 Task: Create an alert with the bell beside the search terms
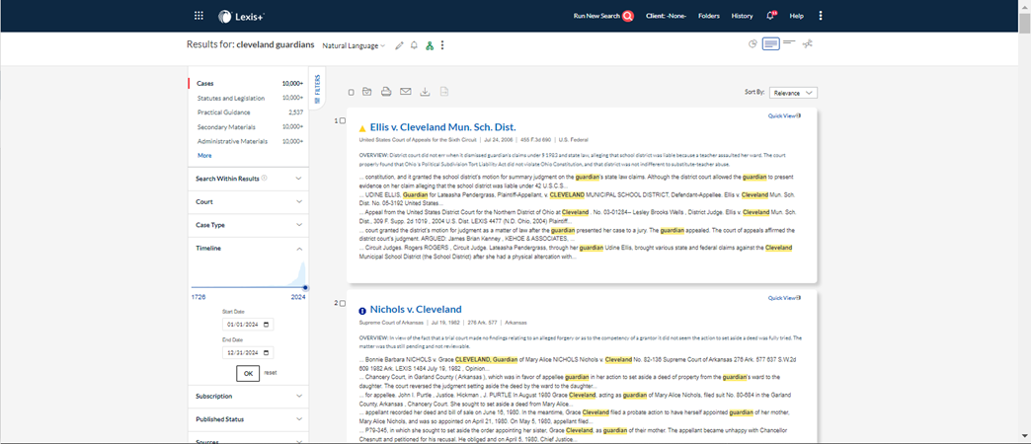click(x=414, y=45)
